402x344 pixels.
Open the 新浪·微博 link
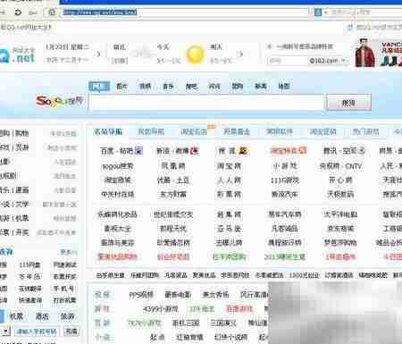(173, 151)
